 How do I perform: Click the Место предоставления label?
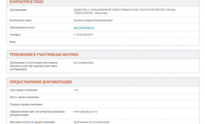click(x=24, y=97)
